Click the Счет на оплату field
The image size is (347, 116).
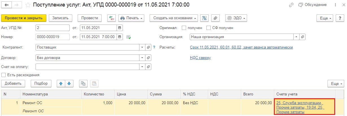(x=88, y=67)
